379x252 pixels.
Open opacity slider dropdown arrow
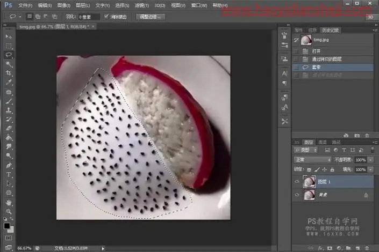coord(370,160)
